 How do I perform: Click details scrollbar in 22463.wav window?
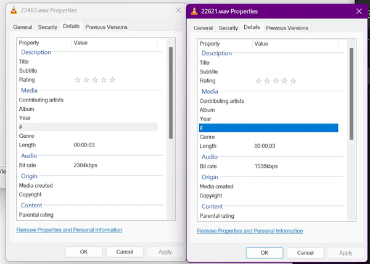(x=171, y=93)
